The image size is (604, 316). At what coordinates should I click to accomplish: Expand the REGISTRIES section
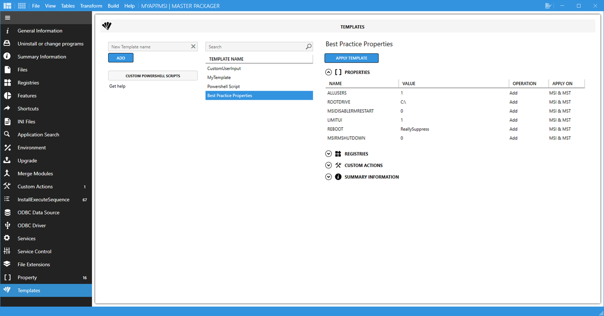coord(328,153)
